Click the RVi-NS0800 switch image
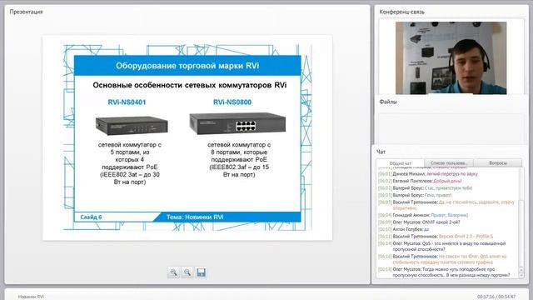The image size is (533, 300). click(237, 123)
